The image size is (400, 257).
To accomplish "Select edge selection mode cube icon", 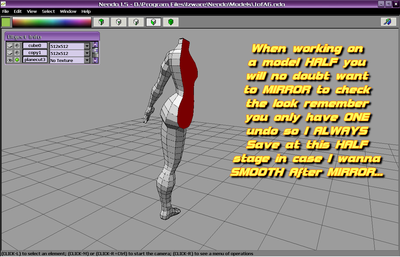I will pyautogui.click(x=136, y=22).
